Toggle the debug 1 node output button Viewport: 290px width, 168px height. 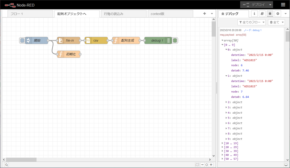[176, 40]
